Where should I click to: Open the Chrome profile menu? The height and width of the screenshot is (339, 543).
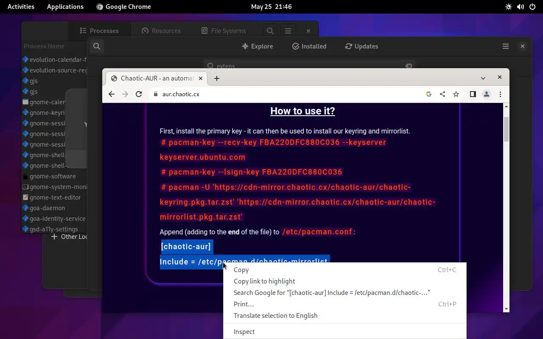(487, 94)
